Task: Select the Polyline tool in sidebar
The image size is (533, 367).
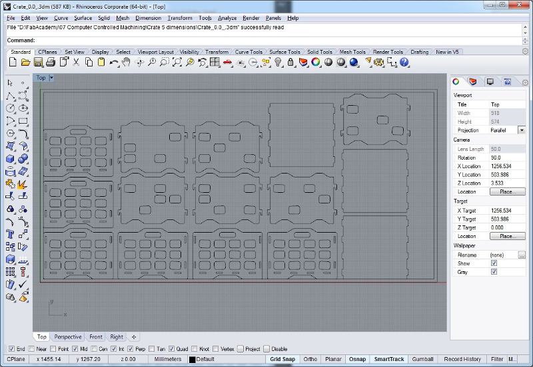Action: coord(10,96)
